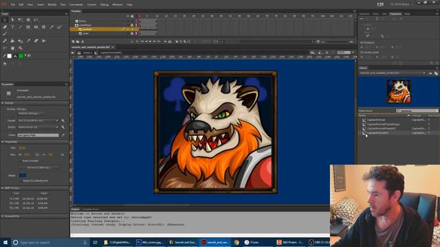Image resolution: width=440 pixels, height=247 pixels.
Task: Click the Clear button in SWF History
Action: point(44,193)
